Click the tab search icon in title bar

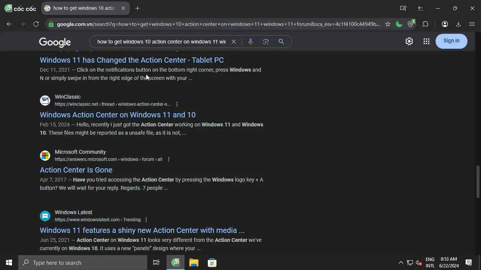click(x=403, y=8)
